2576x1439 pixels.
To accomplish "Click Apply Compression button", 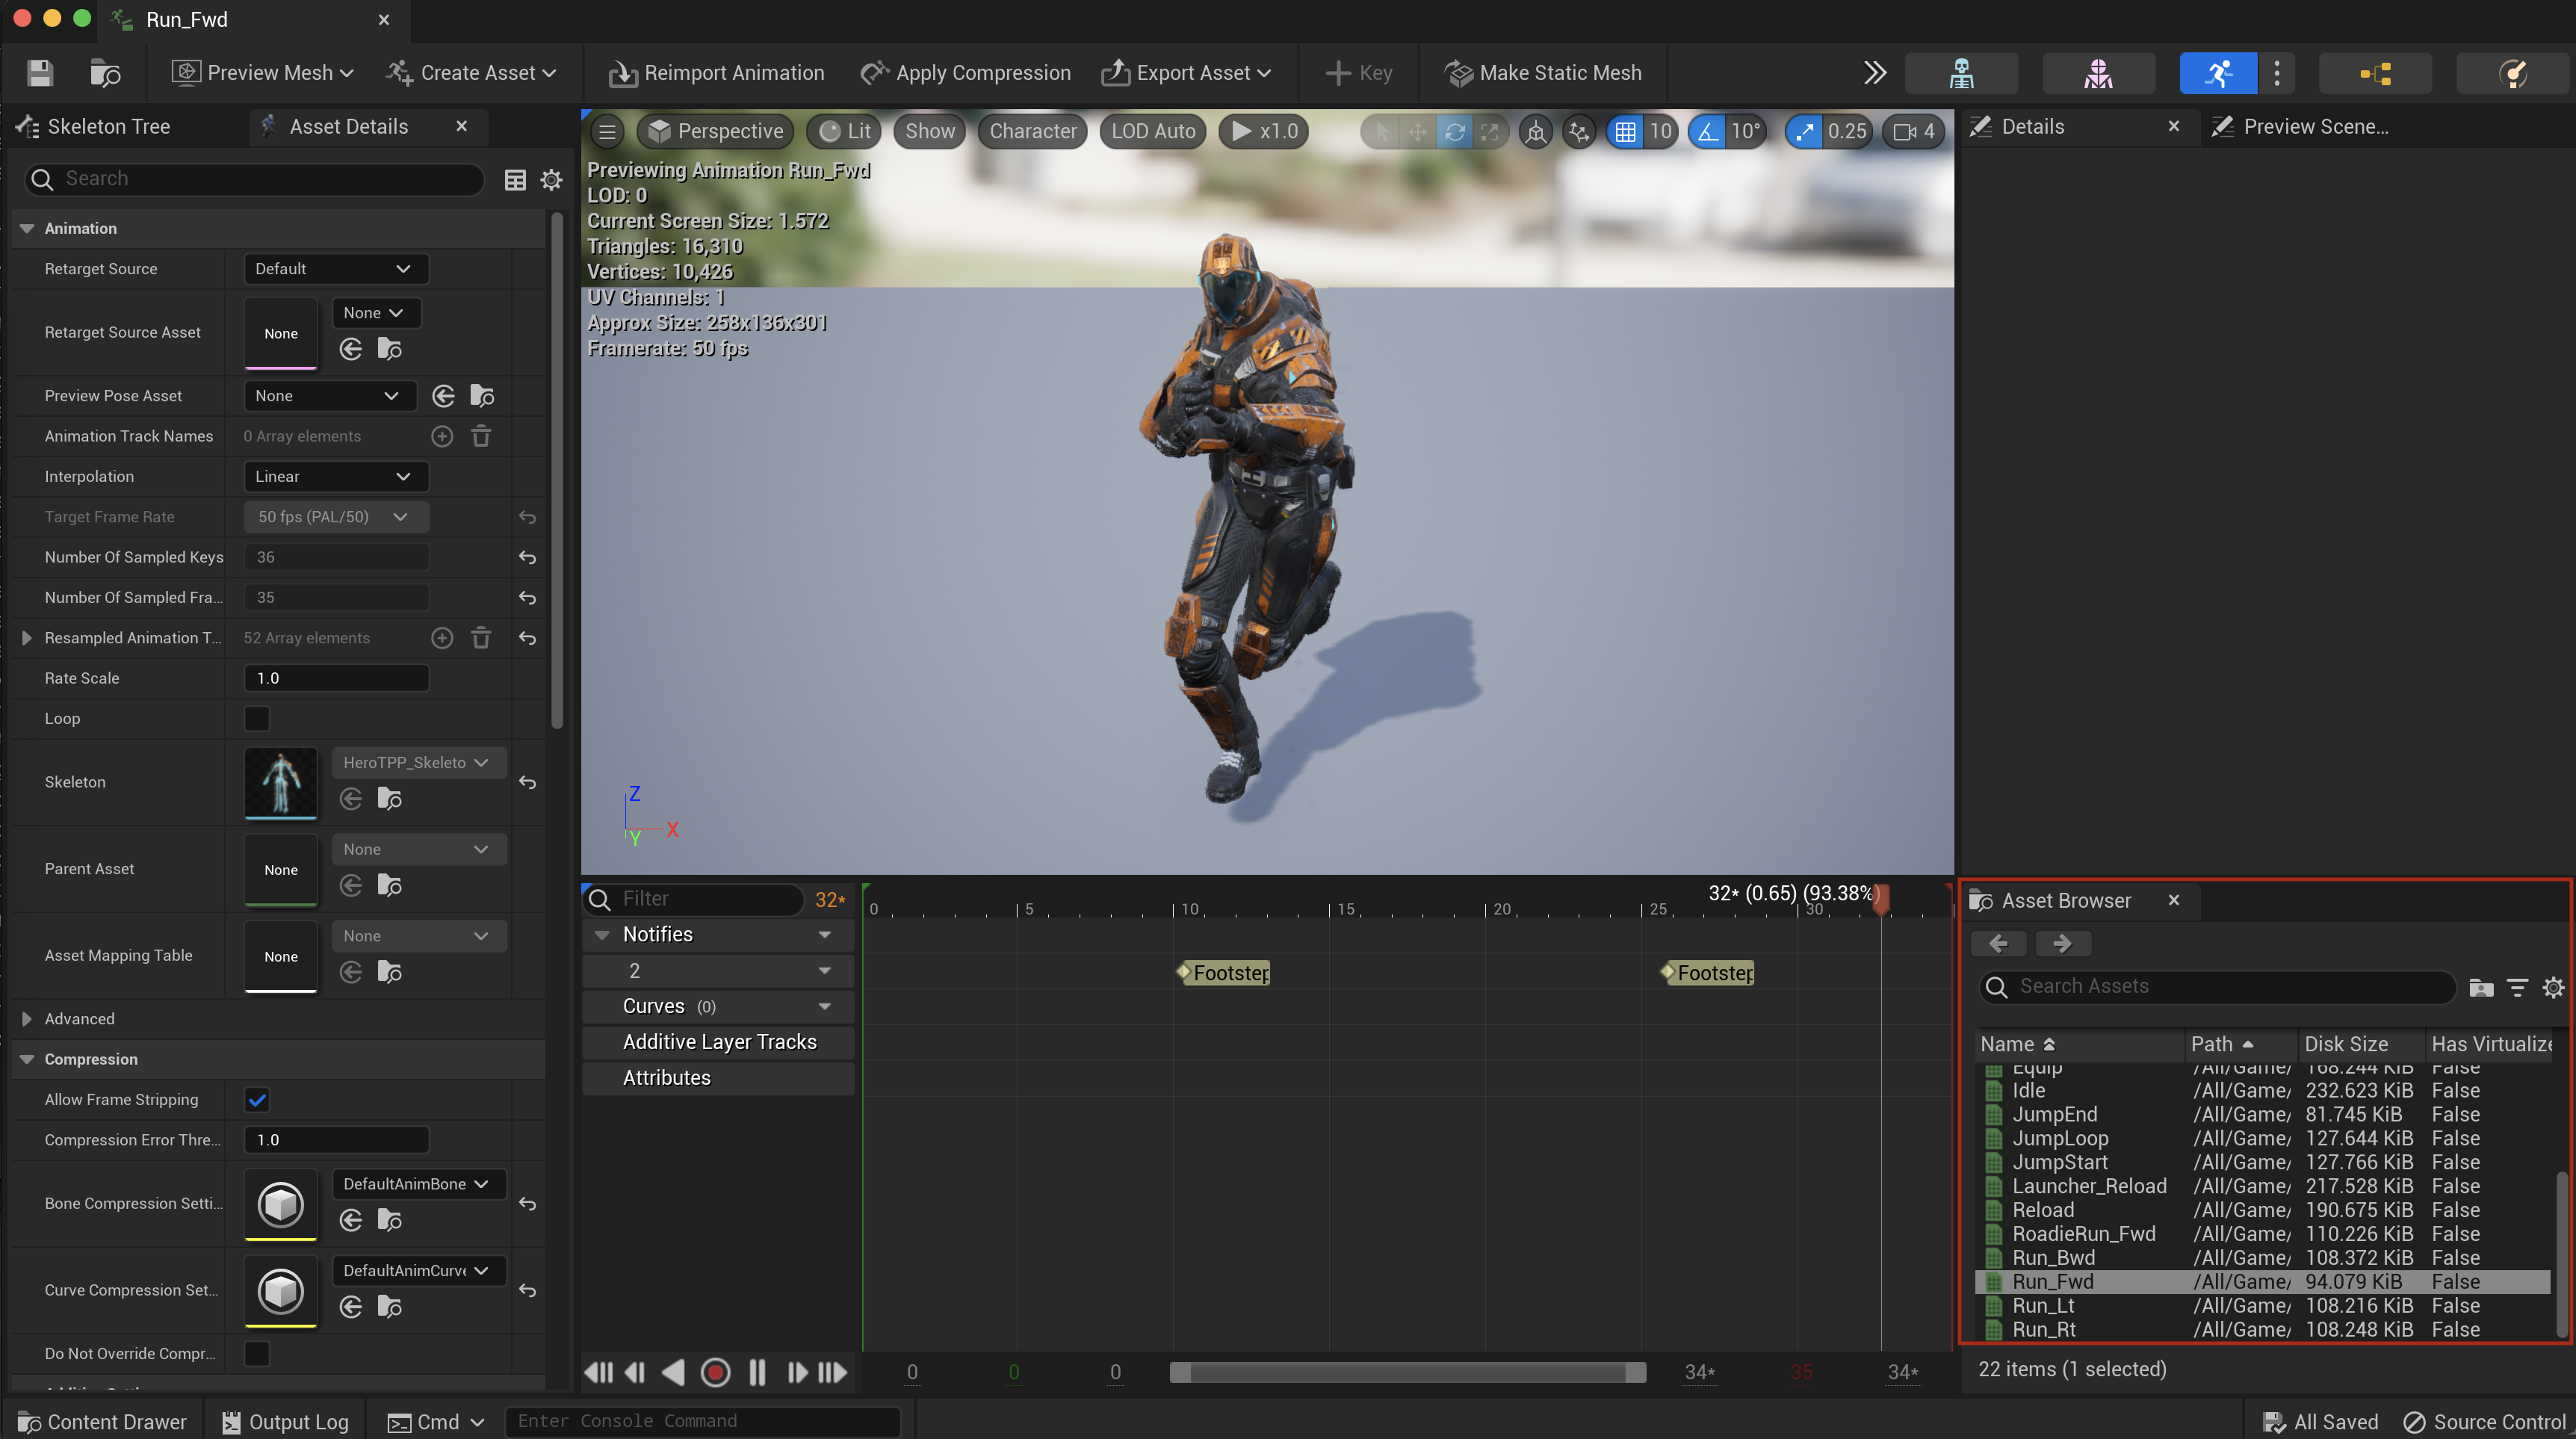I will [x=966, y=73].
